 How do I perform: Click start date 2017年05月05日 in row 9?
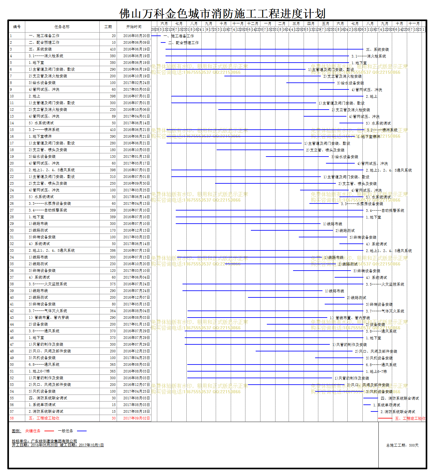(134, 89)
